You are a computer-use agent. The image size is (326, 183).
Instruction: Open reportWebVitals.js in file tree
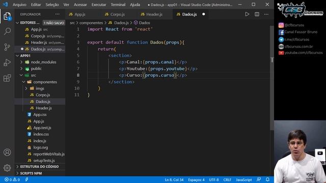[x=49, y=154]
